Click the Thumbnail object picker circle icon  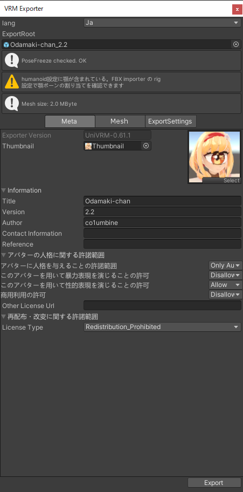145,146
